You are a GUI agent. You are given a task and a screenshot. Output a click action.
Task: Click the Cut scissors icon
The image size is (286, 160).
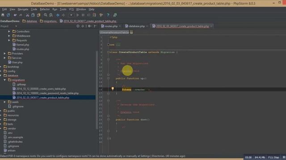pos(27,15)
